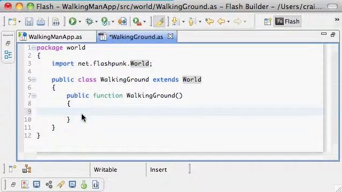Image resolution: width=342 pixels, height=192 pixels.
Task: Open the gears view icon
Action: pos(49,185)
